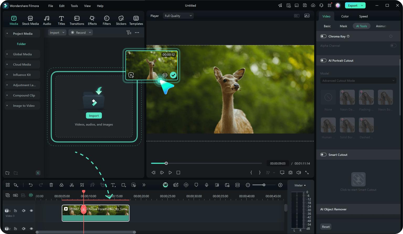Open the Full Quality dropdown
This screenshot has width=403, height=234.
point(178,16)
